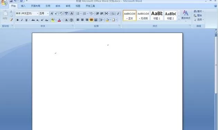Switch to the 插入 tab
Viewport: 218px width, 130px height.
[x=23, y=6]
